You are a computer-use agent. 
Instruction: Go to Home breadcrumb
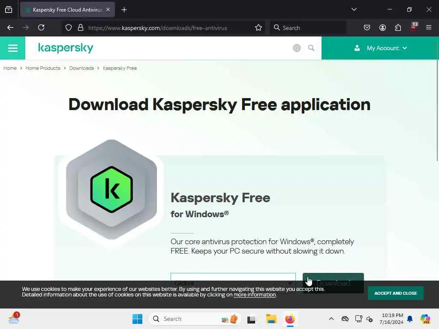10,68
